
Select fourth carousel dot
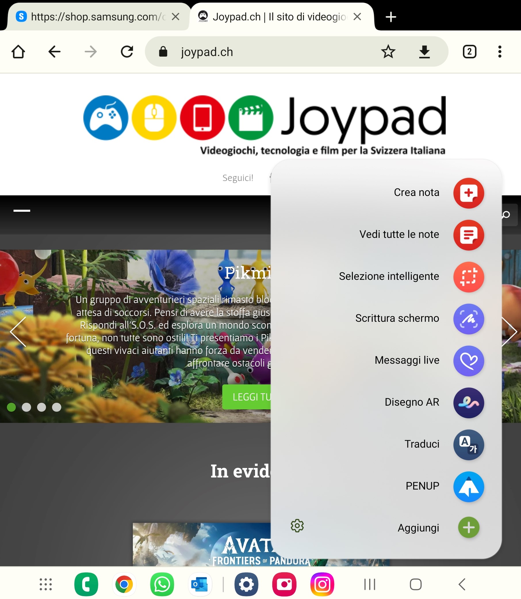pyautogui.click(x=57, y=407)
